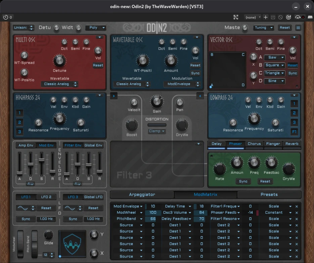Toggle oscillator 1 input on Highpass 24
314x263 pixels.
(x=20, y=113)
